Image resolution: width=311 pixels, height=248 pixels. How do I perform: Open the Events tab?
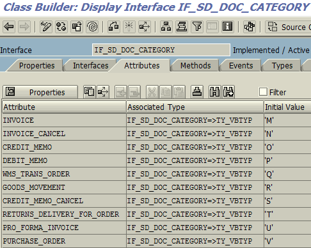[x=241, y=66]
